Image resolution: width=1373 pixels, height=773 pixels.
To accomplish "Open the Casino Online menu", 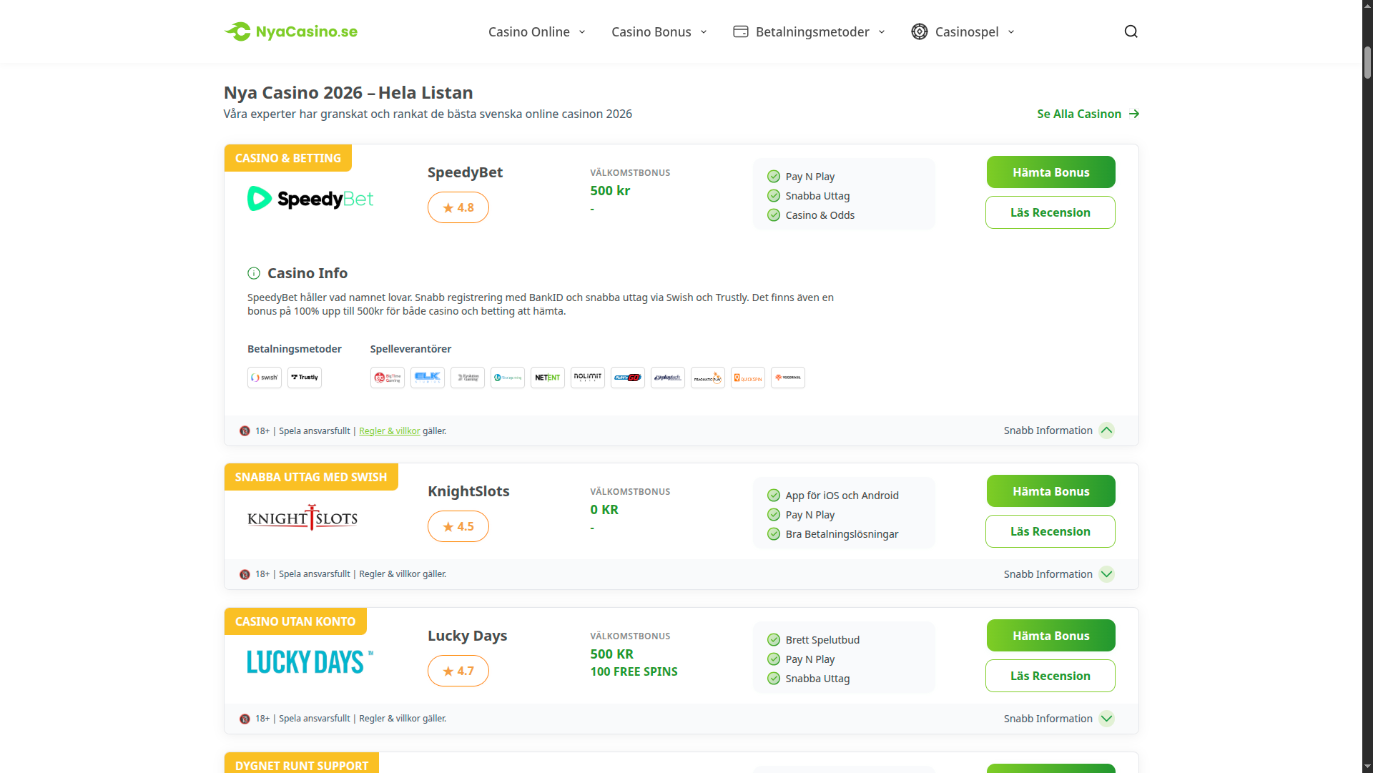I will tap(536, 31).
